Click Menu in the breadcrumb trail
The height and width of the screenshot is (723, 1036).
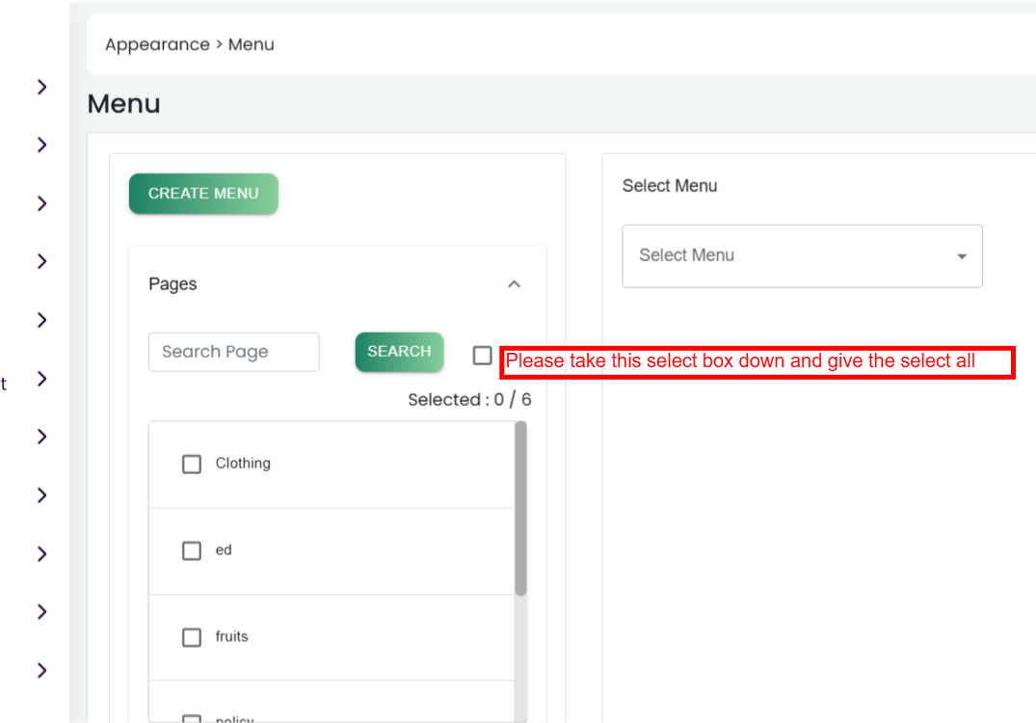point(252,44)
